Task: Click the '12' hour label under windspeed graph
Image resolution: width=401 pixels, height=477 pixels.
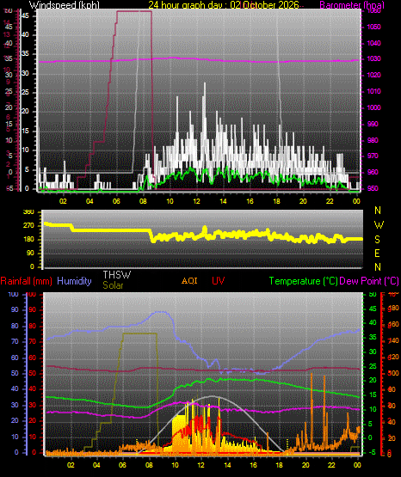Action: pos(197,201)
